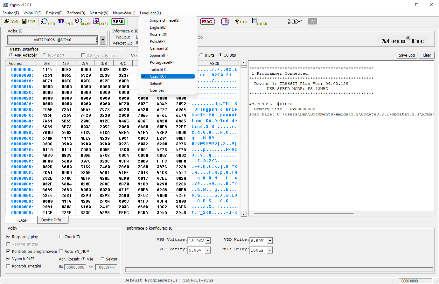The height and width of the screenshot is (284, 439).
Task: Toggle Auto SN_NUM checkbox
Action: pyautogui.click(x=74, y=251)
